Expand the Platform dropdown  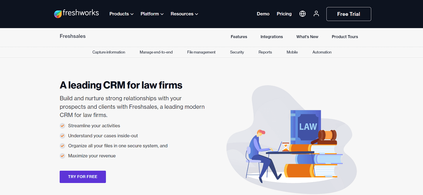point(152,14)
